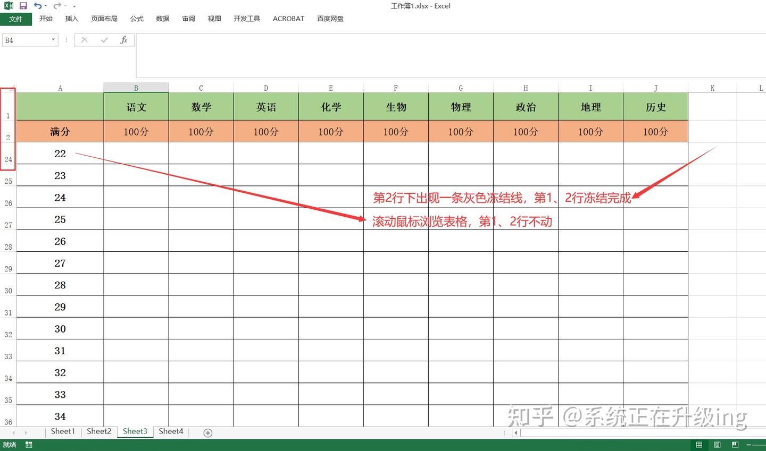766x451 pixels.
Task: Open Insert Function with the fx icon
Action: point(124,40)
